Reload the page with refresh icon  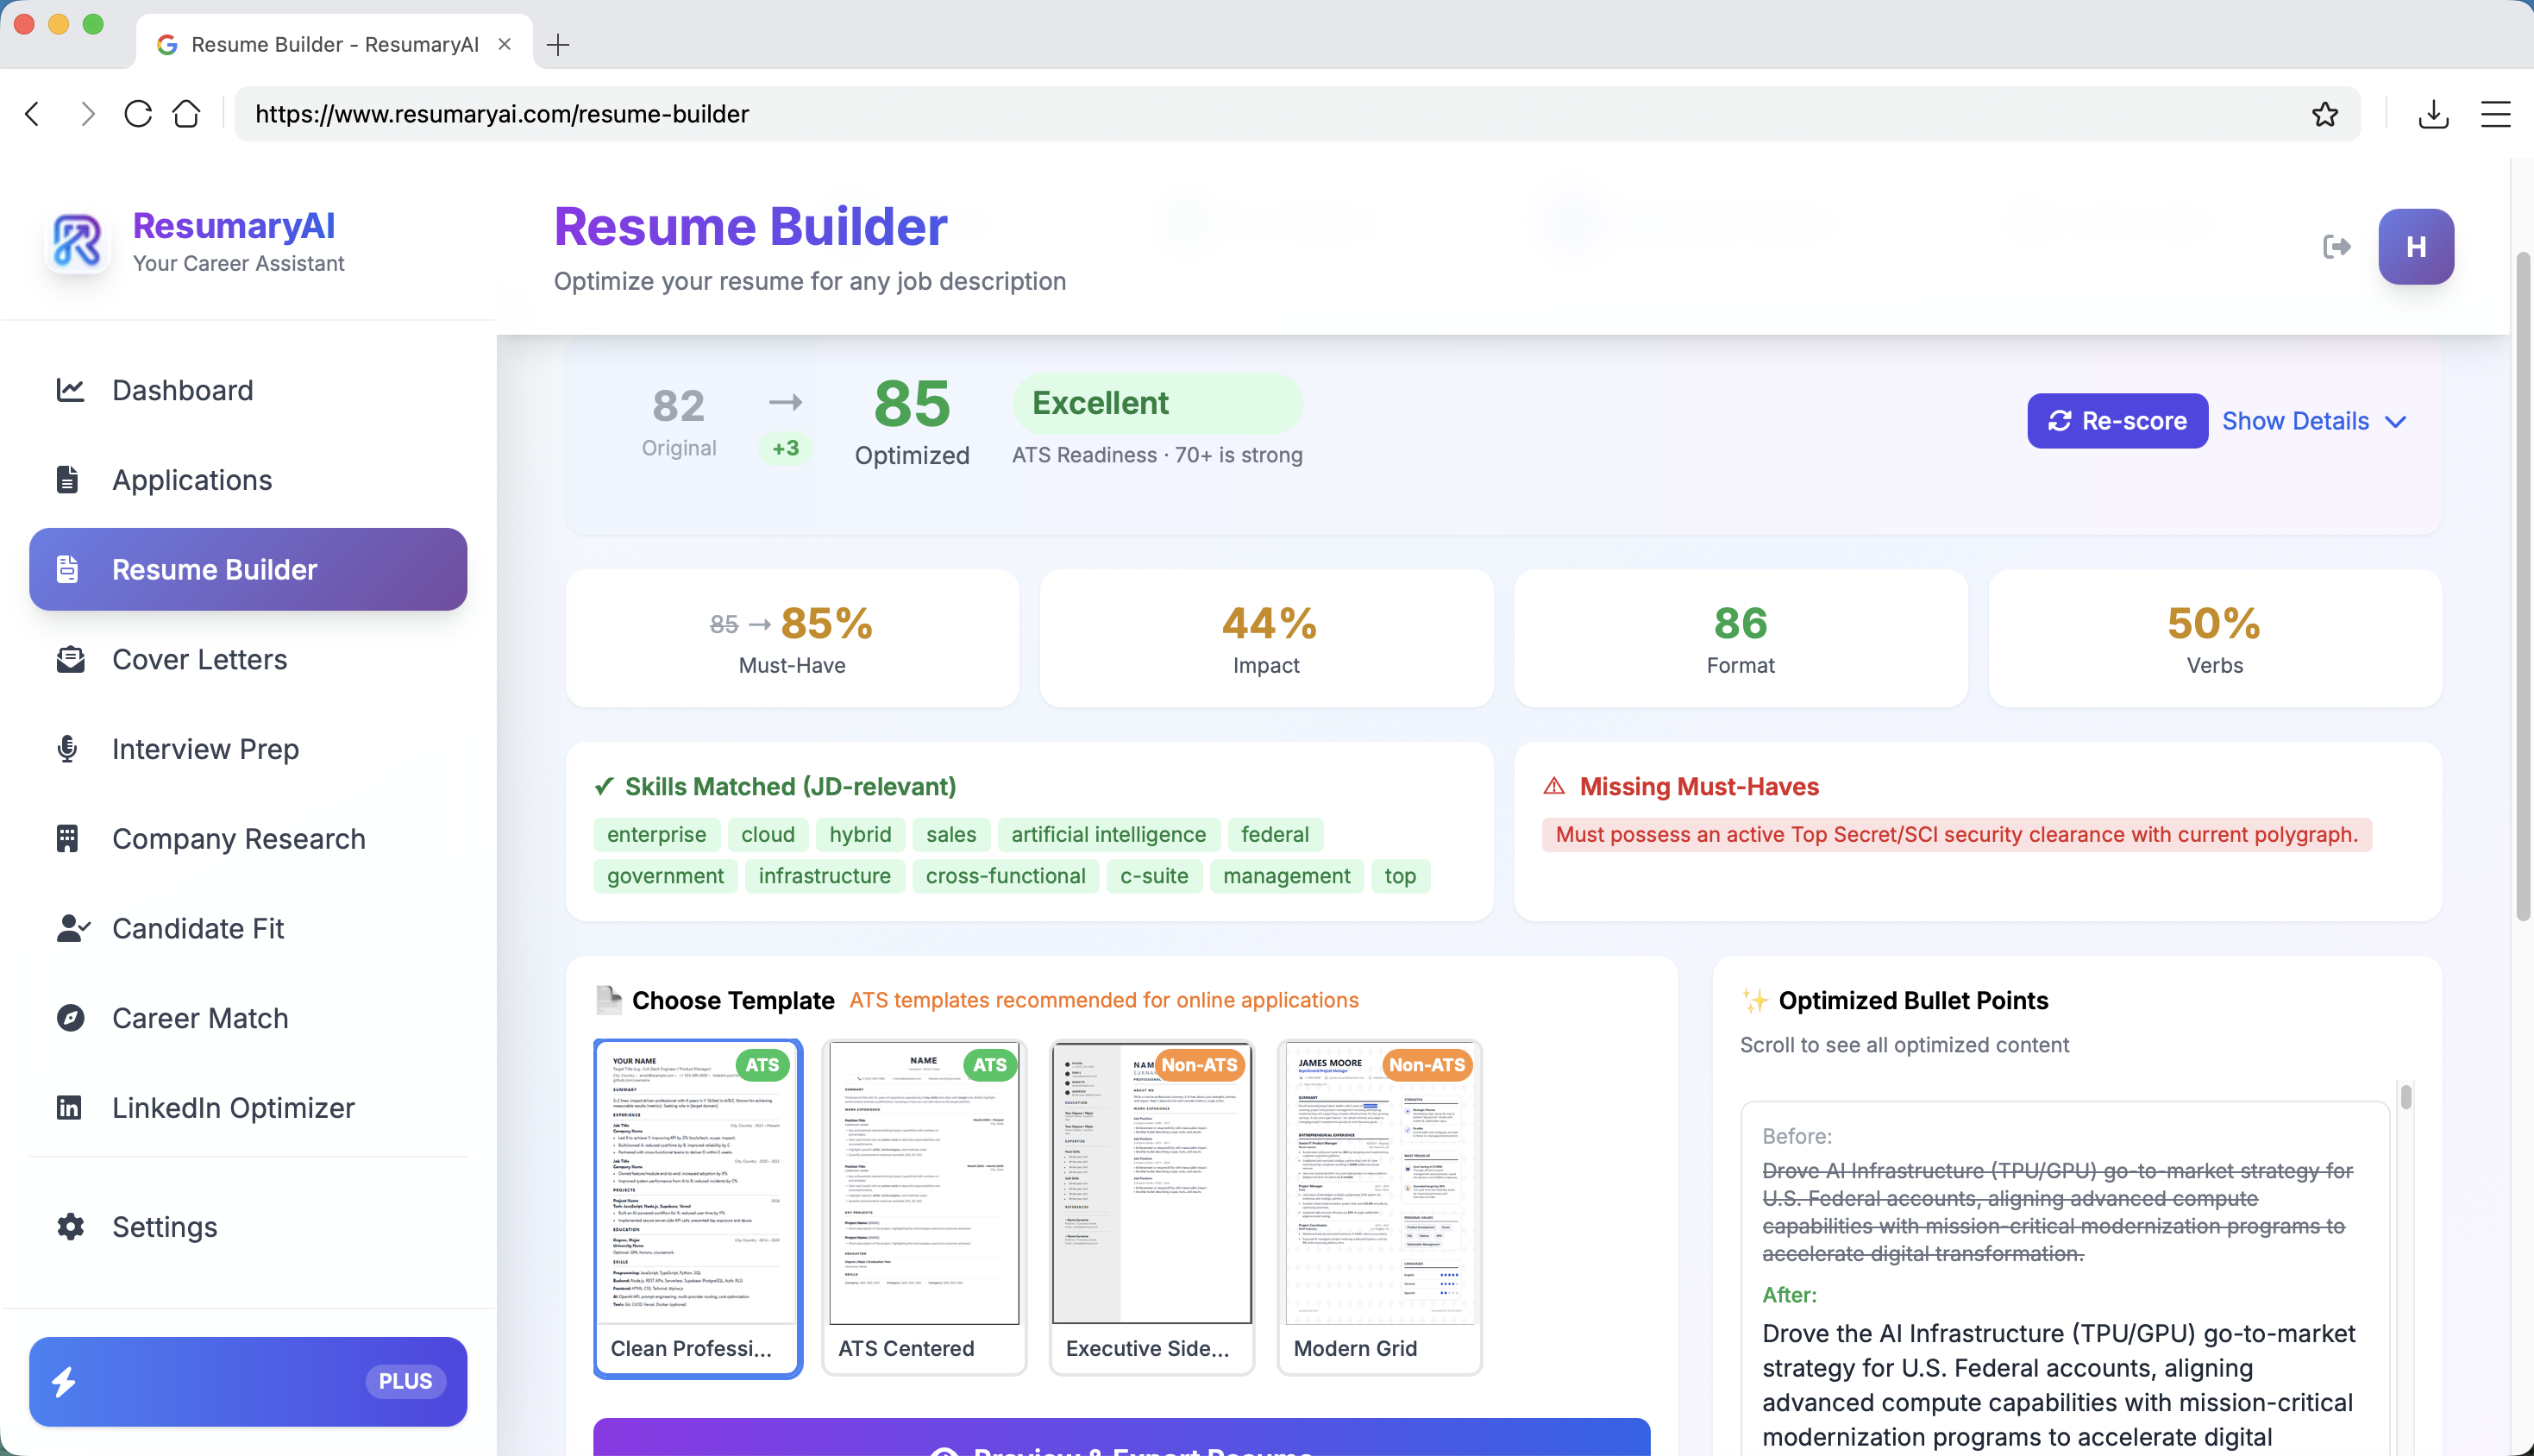pyautogui.click(x=138, y=114)
